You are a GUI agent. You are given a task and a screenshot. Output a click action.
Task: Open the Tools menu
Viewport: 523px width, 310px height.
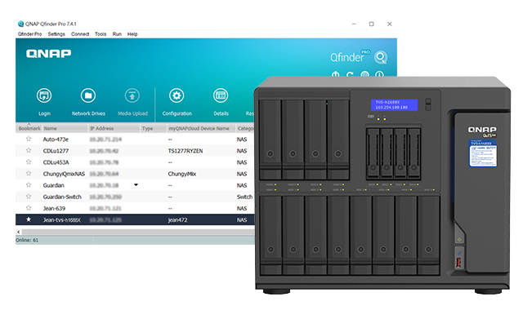(101, 34)
